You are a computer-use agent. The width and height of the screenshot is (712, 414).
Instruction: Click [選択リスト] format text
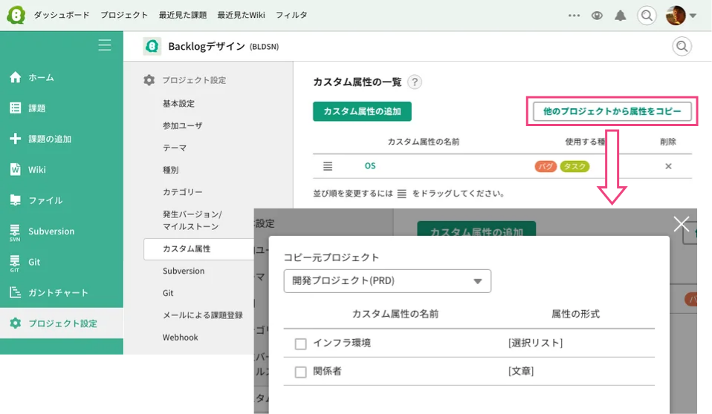pyautogui.click(x=535, y=344)
